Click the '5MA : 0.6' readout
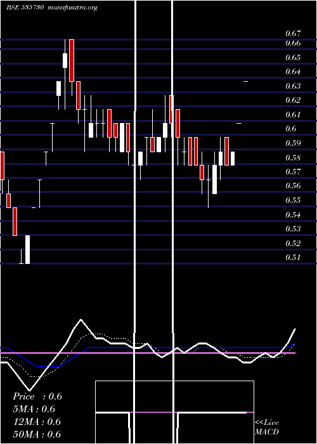The width and height of the screenshot is (317, 444). 34,409
